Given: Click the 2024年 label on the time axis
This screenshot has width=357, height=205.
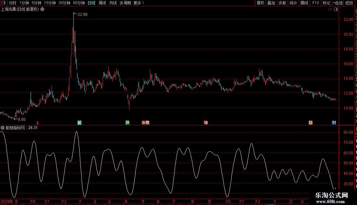Looking at the screenshot, I should point(7,201).
